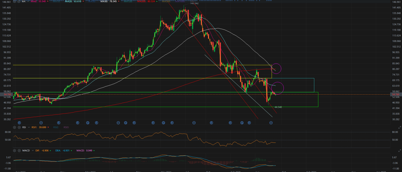Remove MACD panel with X icon

19,151
